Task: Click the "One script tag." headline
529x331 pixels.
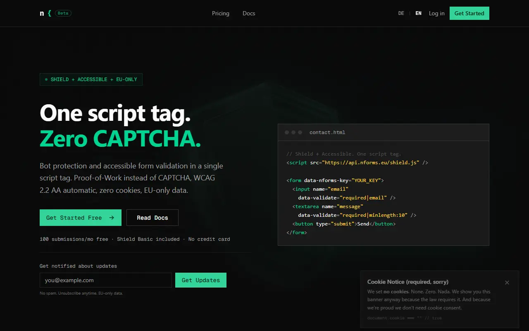Action: coord(115,113)
